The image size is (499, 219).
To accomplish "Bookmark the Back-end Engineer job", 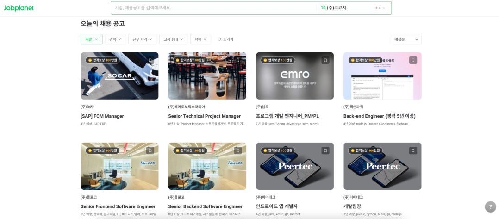I will (x=413, y=60).
